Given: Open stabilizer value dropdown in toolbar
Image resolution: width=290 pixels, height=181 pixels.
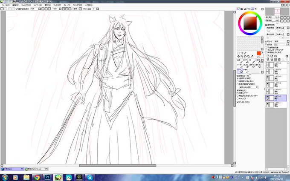Looking at the screenshot, I should [98, 9].
